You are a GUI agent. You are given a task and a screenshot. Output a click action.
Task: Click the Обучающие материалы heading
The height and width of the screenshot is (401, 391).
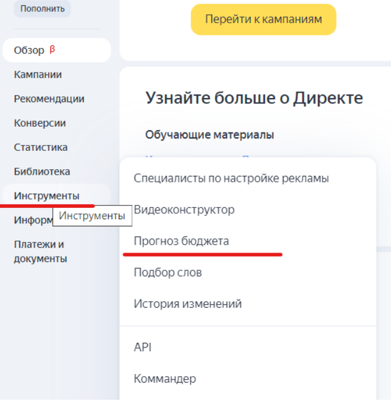click(209, 135)
